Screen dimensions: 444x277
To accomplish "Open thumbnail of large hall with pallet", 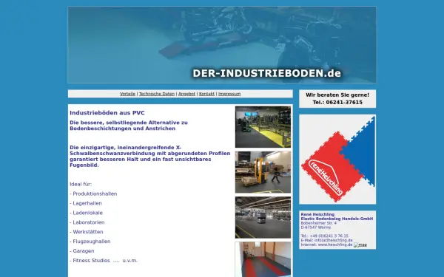I will 263,217.
